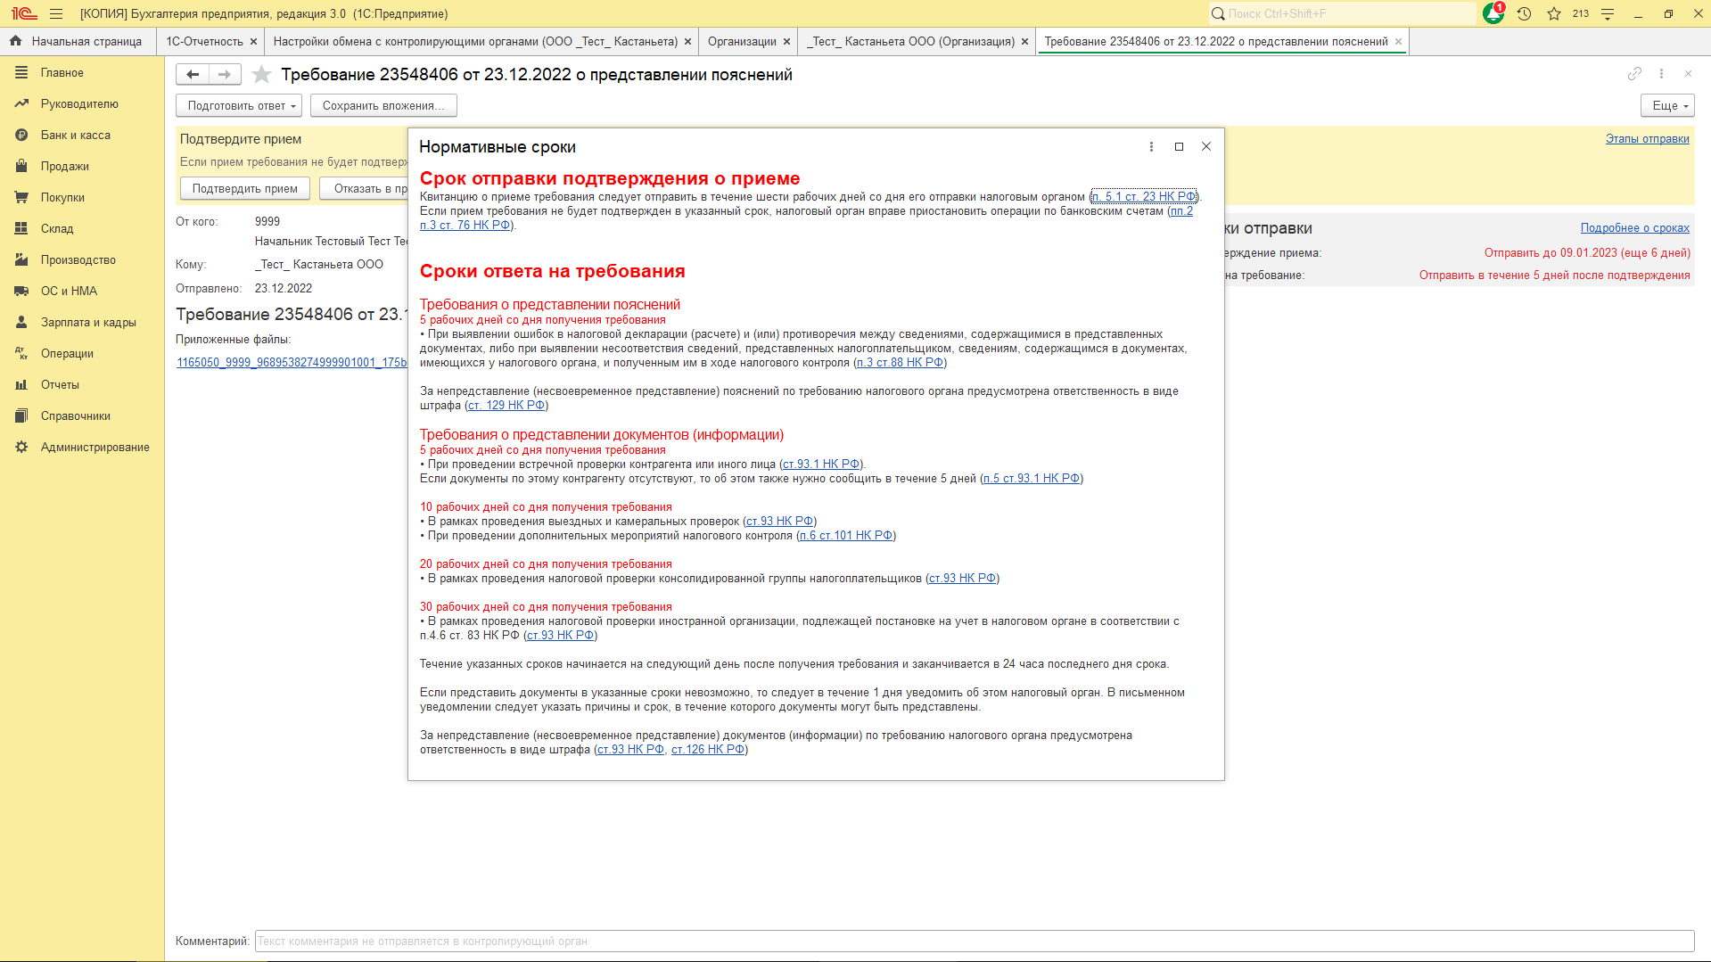
Task: Expand the Еще dropdown menu
Action: 1667,105
